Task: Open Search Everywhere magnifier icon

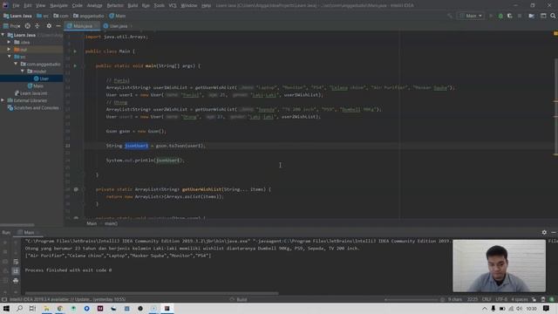Action: (553, 16)
